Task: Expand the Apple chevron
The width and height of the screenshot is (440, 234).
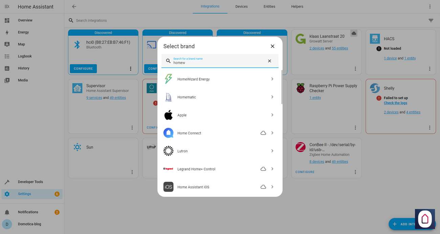Action: click(272, 115)
